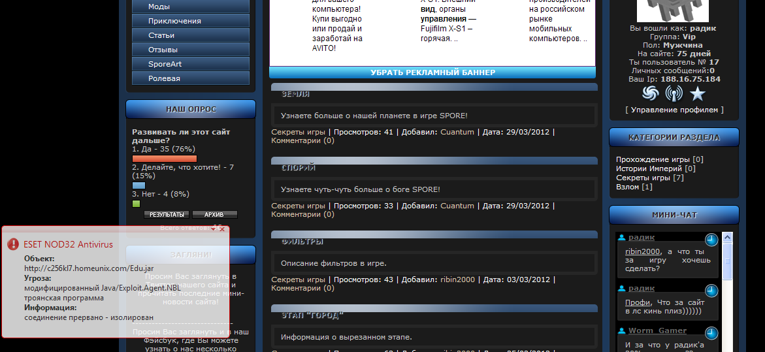Click clock icon on Worm_Gamer's chat message

click(x=711, y=334)
